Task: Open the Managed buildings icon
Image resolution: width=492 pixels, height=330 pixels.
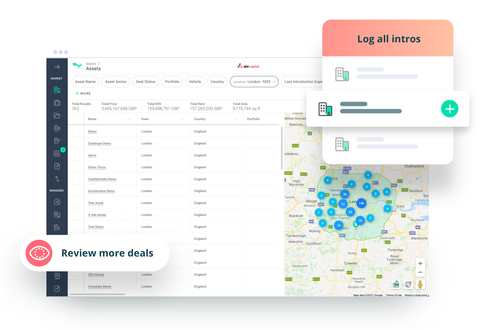Action: coord(57,214)
